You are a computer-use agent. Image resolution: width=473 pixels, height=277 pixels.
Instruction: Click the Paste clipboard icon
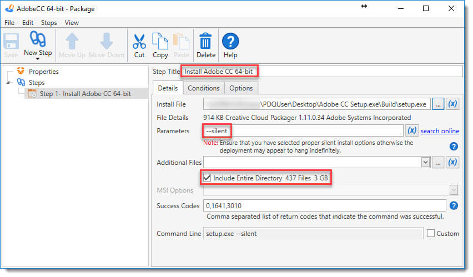182,41
